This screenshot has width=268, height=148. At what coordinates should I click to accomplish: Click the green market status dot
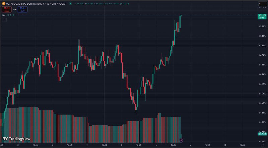click(x=71, y=3)
